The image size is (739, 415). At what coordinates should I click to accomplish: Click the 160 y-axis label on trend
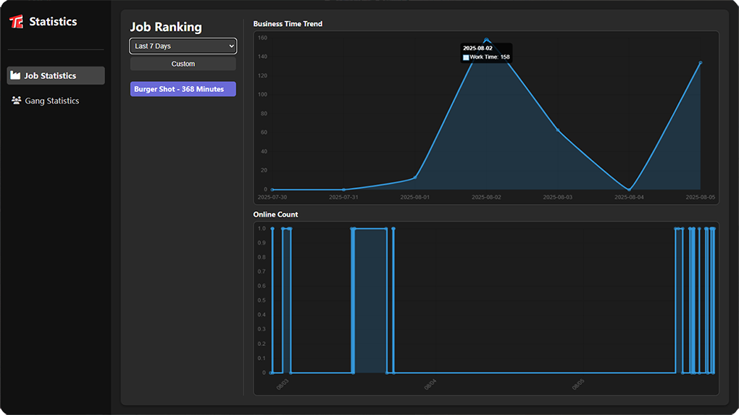262,38
